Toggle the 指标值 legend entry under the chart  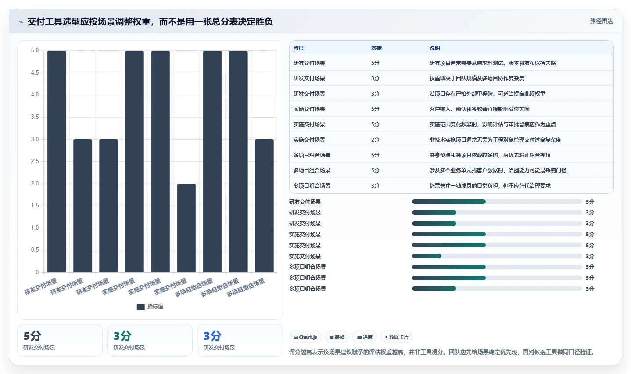pyautogui.click(x=150, y=306)
